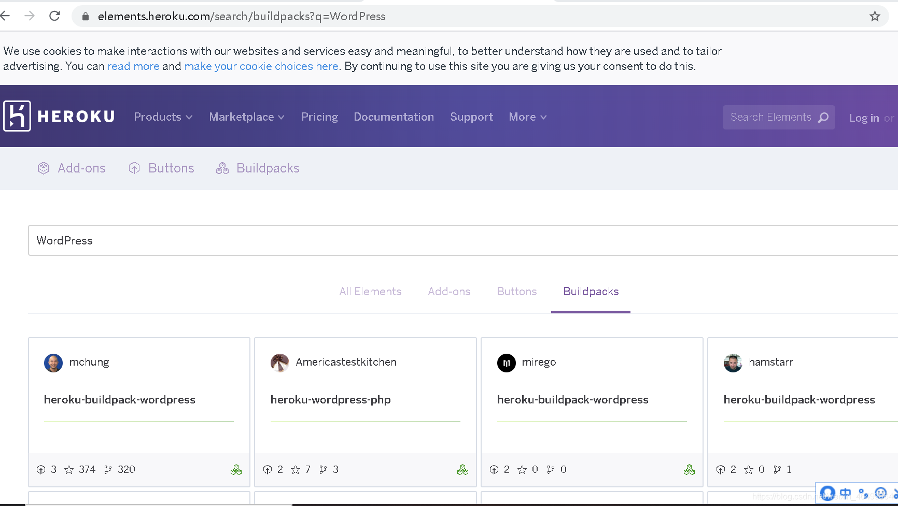
Task: Click the Chinese input method tray icon
Action: pyautogui.click(x=846, y=493)
